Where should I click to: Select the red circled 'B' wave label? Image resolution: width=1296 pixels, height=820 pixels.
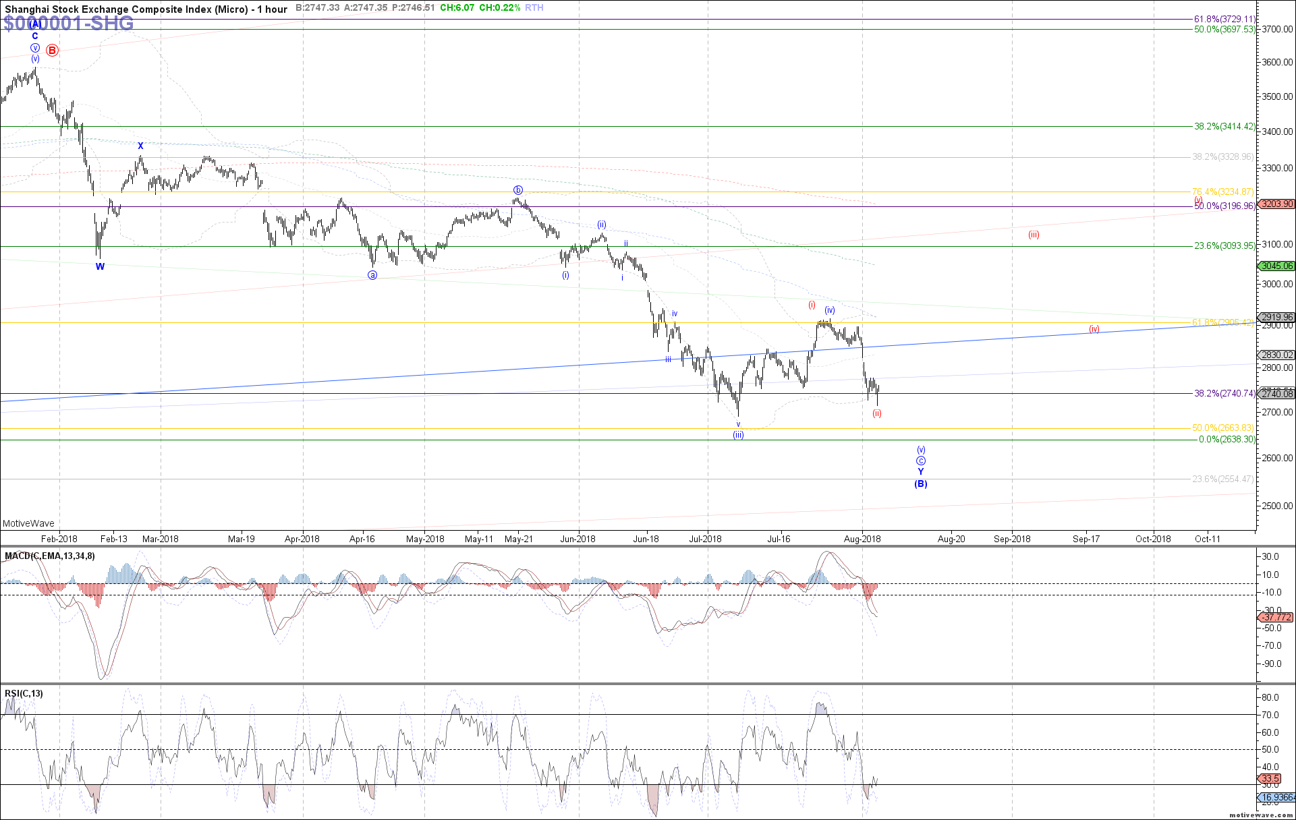52,50
